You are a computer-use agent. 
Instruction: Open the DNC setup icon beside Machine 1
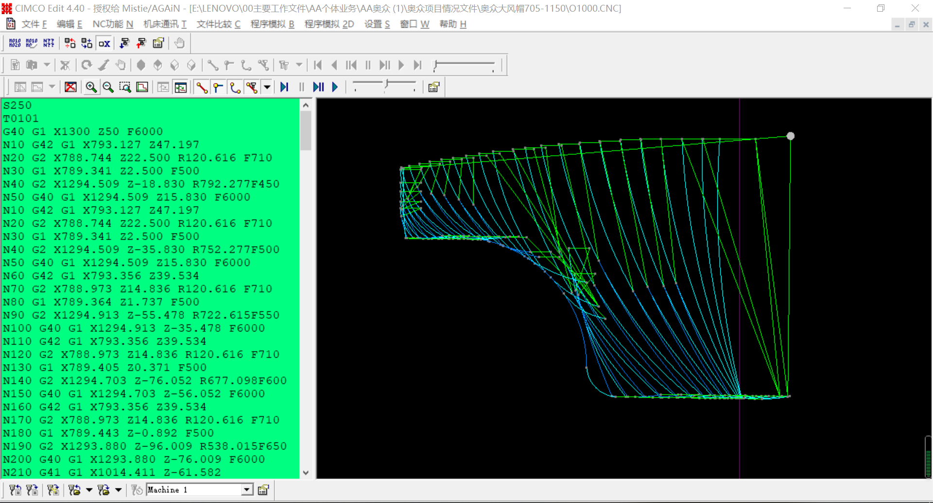pyautogui.click(x=263, y=490)
